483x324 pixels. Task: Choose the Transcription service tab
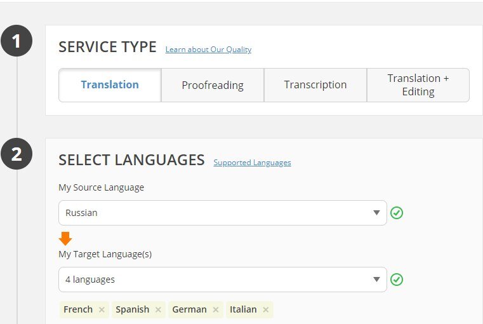point(315,85)
